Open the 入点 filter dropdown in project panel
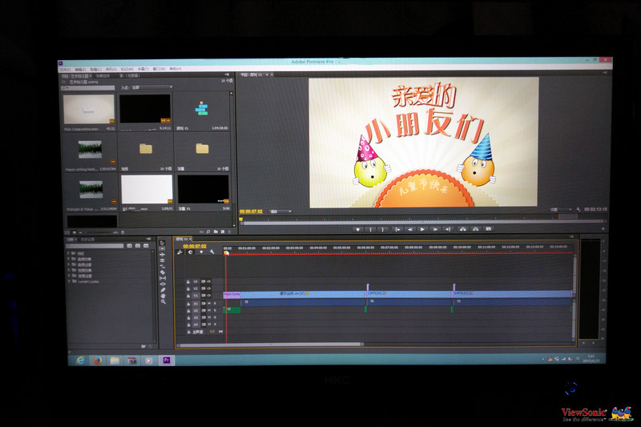The image size is (641, 427). [x=151, y=87]
